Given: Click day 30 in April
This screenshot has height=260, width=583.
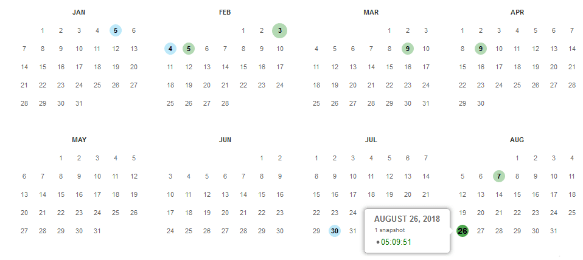Looking at the screenshot, I should (x=481, y=103).
